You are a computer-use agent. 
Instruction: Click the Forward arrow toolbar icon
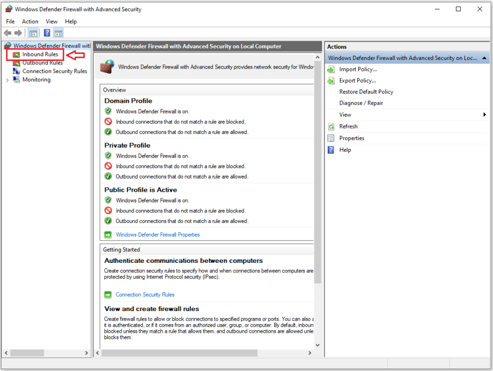point(18,33)
